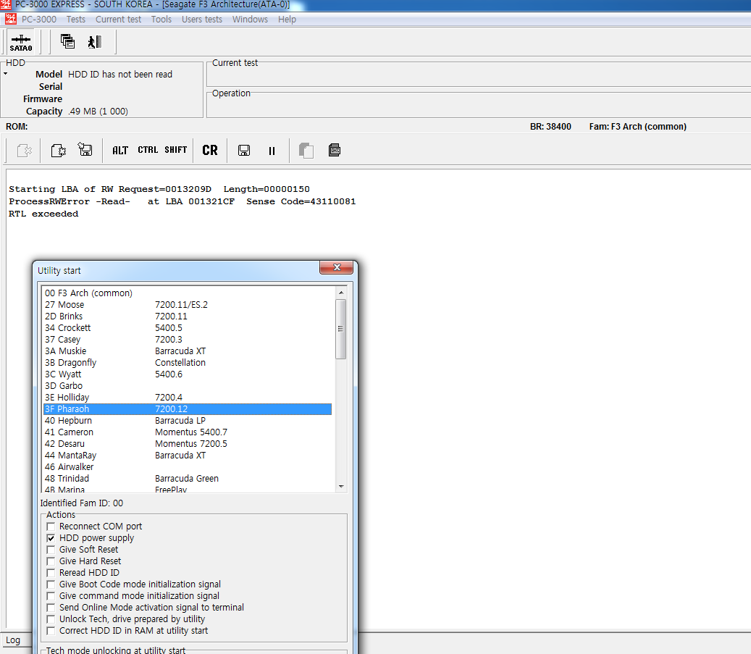Select the 3C Wyatt family row

(x=188, y=374)
